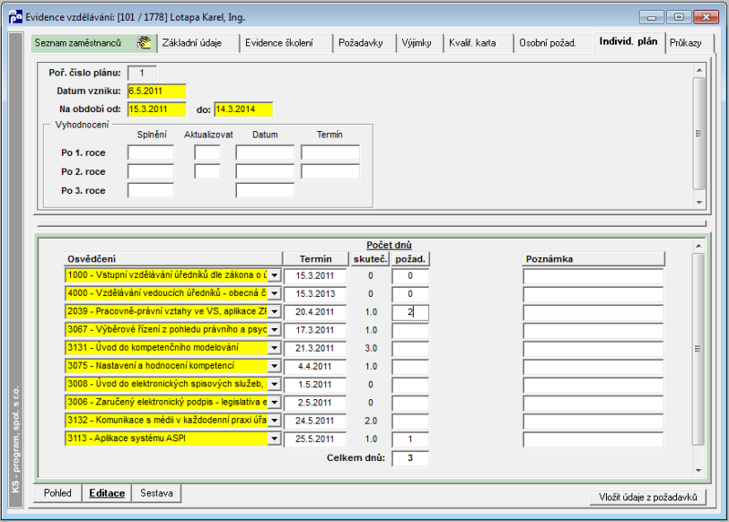
Task: Expand dropdown for 3008 - Úvod do elektronických spisových
Action: 275,384
